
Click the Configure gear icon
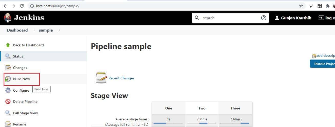pyautogui.click(x=8, y=90)
